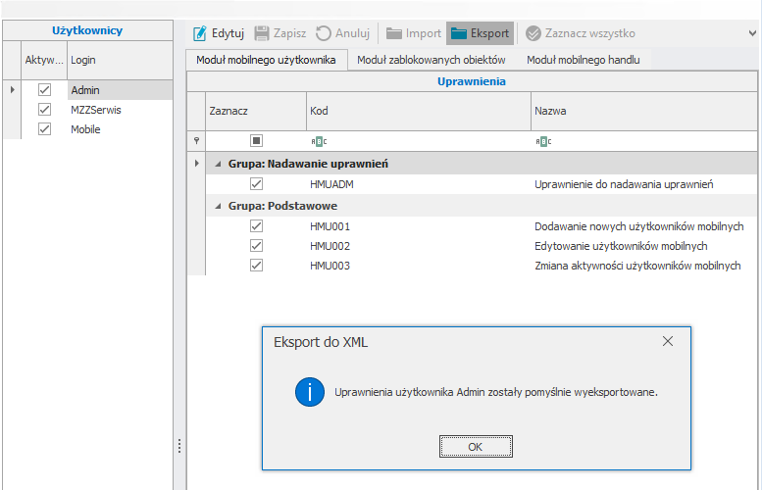The image size is (762, 490).
Task: Click the Zaznacz wszystko checkmark icon
Action: (533, 33)
